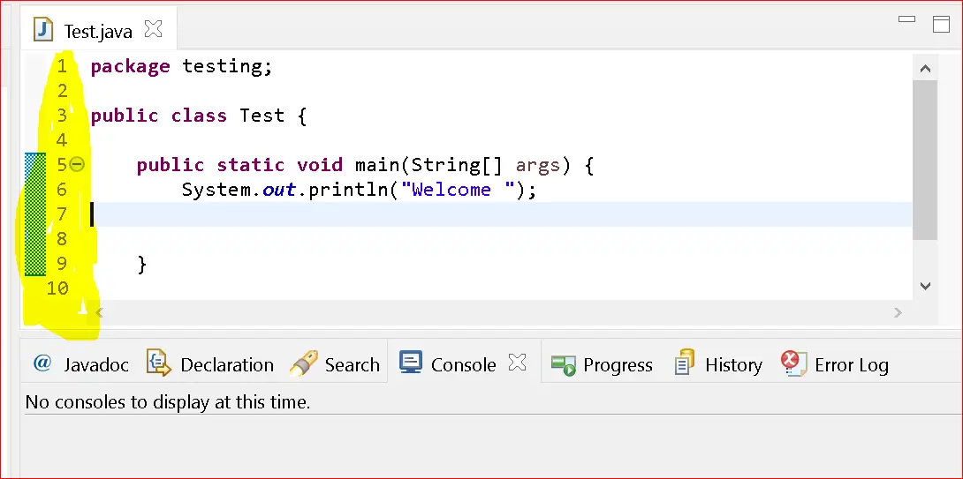Viewport: 963px width, 479px height.
Task: Click the word 'package' on line 1
Action: (x=130, y=66)
